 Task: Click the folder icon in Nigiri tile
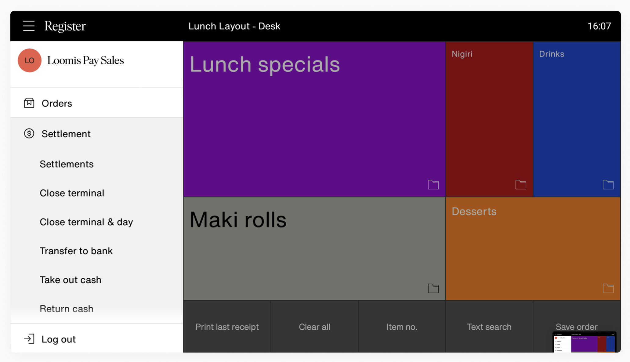pos(520,185)
